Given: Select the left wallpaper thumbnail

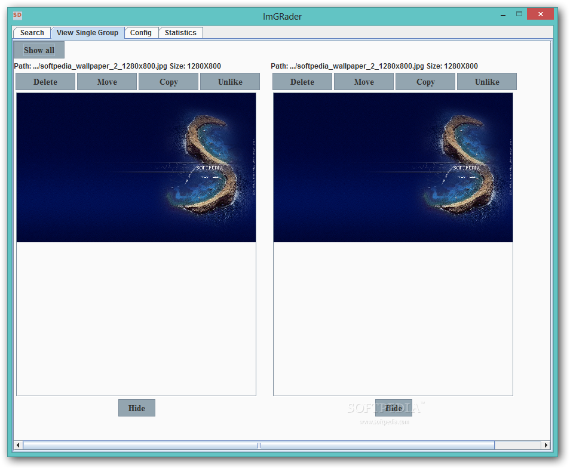Looking at the screenshot, I should click(x=136, y=168).
